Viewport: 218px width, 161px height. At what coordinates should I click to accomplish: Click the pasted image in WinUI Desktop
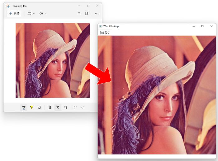[x=157, y=95]
